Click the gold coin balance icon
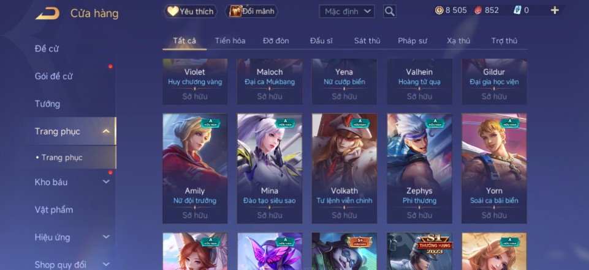This screenshot has height=270, width=589. pyautogui.click(x=439, y=10)
